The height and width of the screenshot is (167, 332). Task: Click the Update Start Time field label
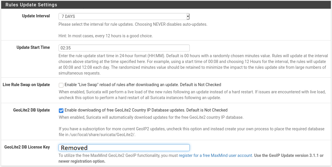click(x=33, y=47)
